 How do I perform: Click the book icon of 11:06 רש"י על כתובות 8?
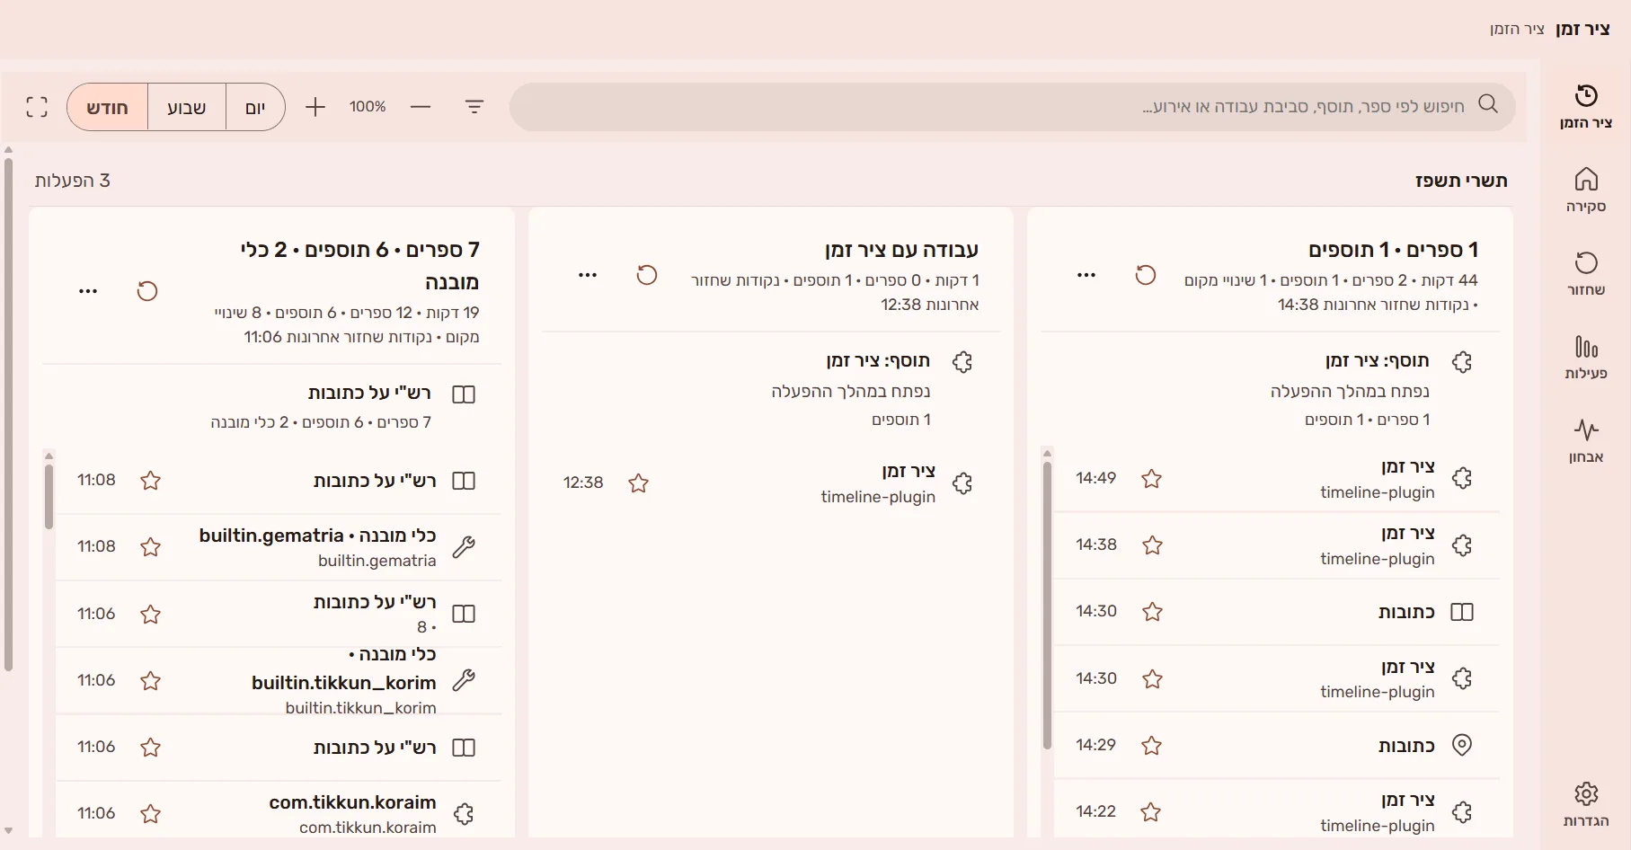(464, 614)
